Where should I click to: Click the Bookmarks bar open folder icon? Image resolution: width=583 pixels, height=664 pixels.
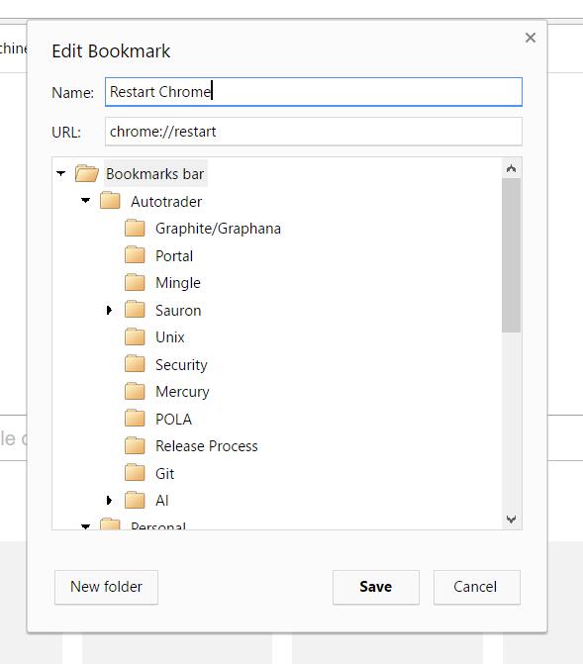tap(87, 173)
